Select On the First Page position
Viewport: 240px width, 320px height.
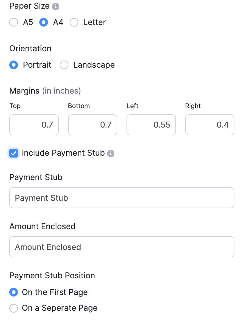[14, 292]
